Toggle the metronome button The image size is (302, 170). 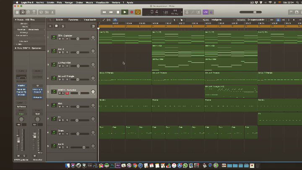click(211, 12)
